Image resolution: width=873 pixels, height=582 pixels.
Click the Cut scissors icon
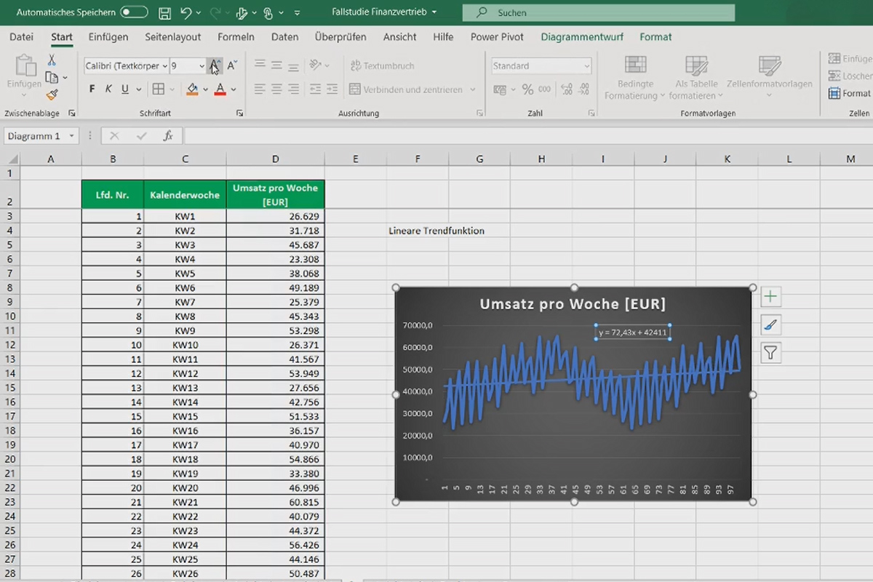[x=52, y=60]
